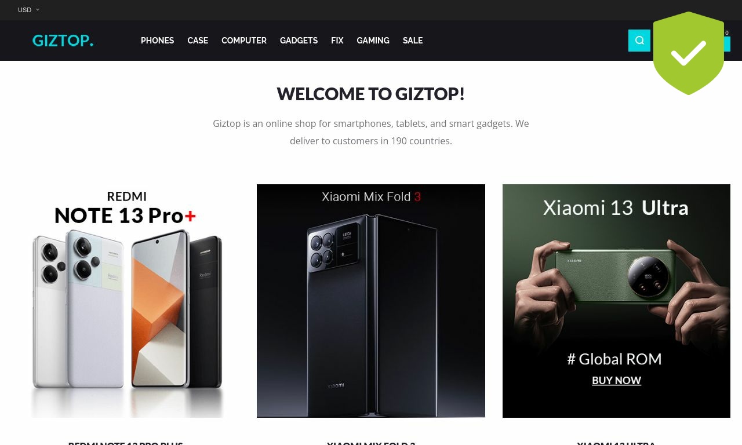Open the Xiaomi 13 Ultra banner image
The width and height of the screenshot is (742, 445).
coord(616,301)
